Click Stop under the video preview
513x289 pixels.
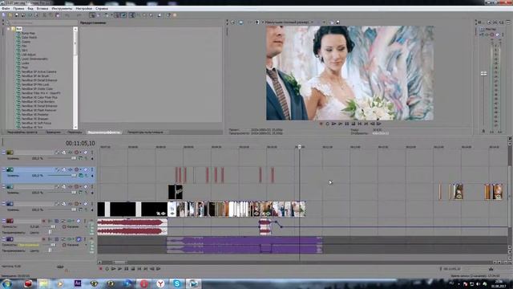tap(353, 124)
